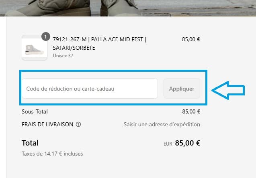Click the Taxes de 14,17 € incluses text
Image resolution: width=256 pixels, height=178 pixels.
click(x=52, y=153)
